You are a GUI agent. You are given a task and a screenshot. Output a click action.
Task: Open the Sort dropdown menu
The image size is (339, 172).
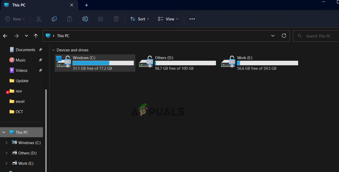point(140,19)
